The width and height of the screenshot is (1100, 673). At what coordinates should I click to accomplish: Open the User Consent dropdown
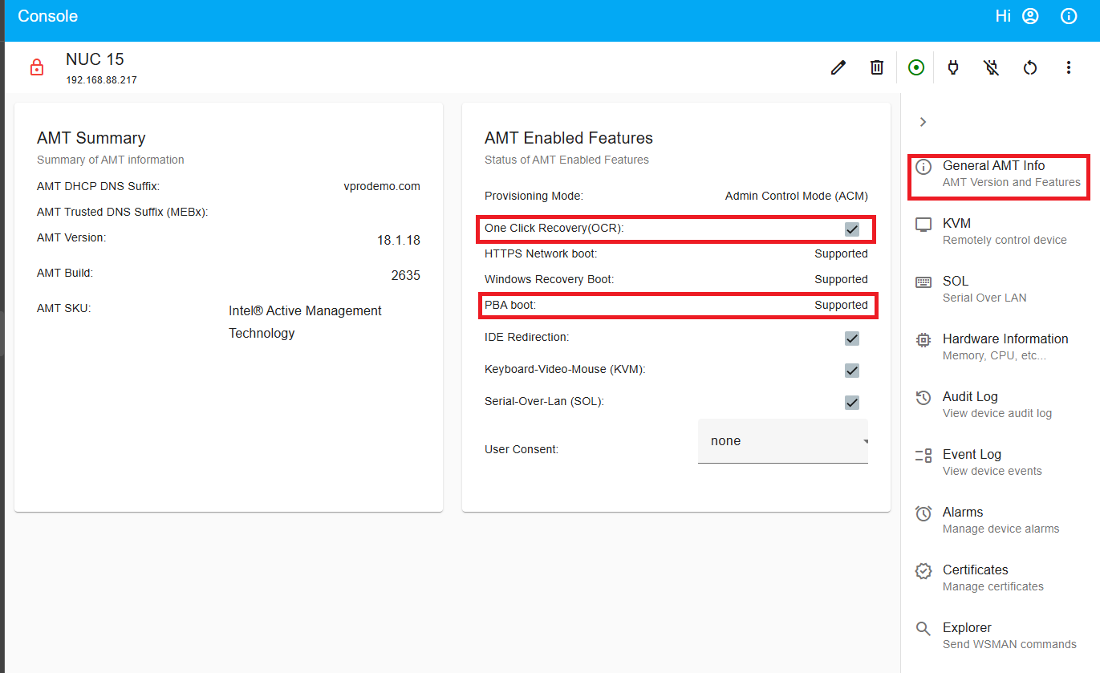coord(782,440)
